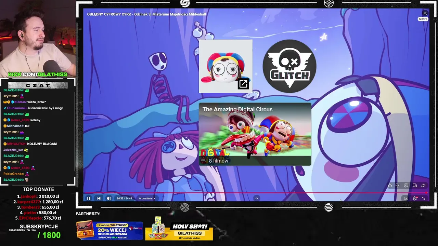
Task: Dislike the video with thumbs-down icon
Action: coord(398,186)
